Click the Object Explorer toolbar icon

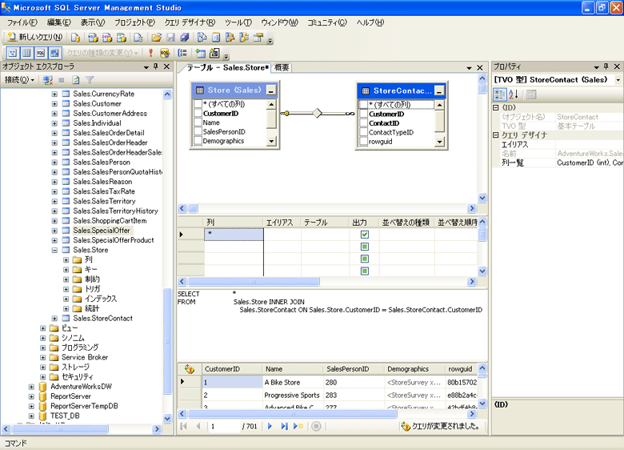tap(230, 38)
